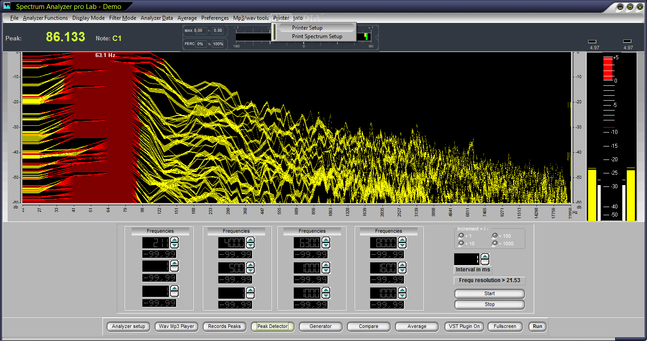Decrease the 8000 frequency with down arrow
647x341 pixels.
tap(403, 246)
